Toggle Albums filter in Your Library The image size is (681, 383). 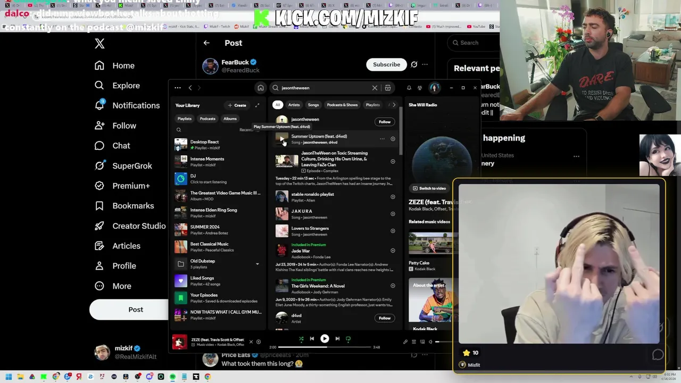(x=230, y=119)
